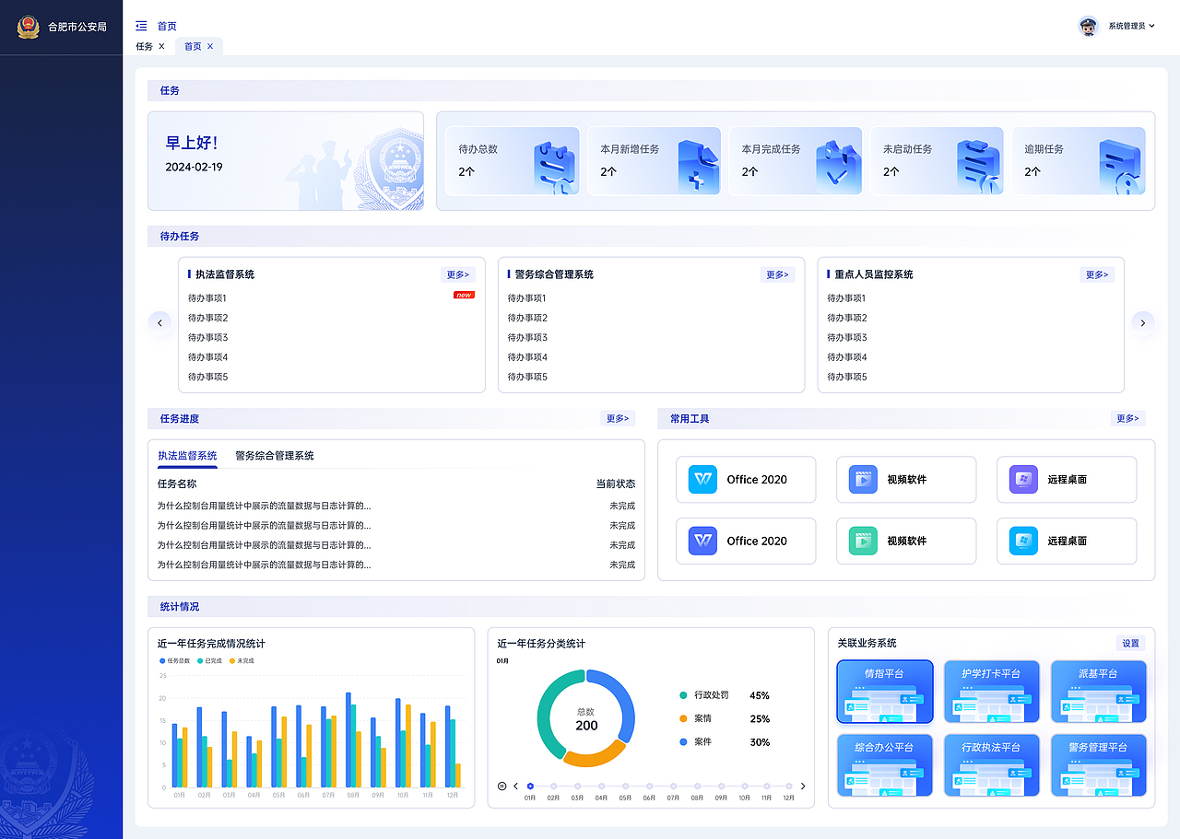
Task: Click 更多> on the 执法监督系统 todo card
Action: [x=458, y=274]
